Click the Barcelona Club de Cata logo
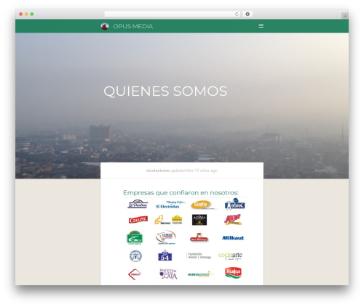This screenshot has height=307, width=364. coord(168,274)
